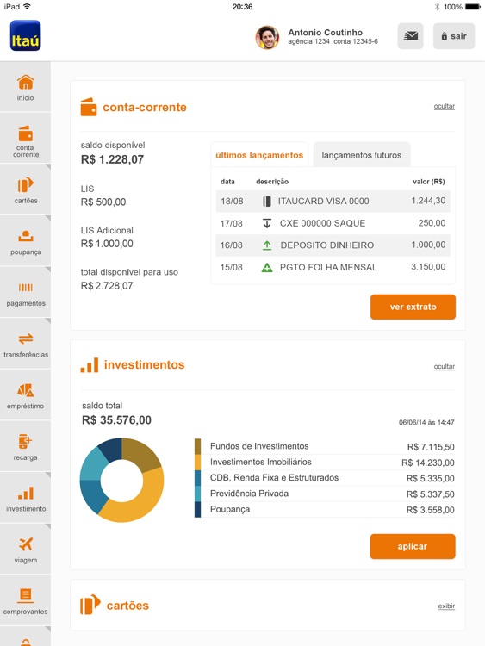The image size is (485, 646).
Task: Select the ITAUCARD VISA 0000 card icon
Action: (267, 201)
